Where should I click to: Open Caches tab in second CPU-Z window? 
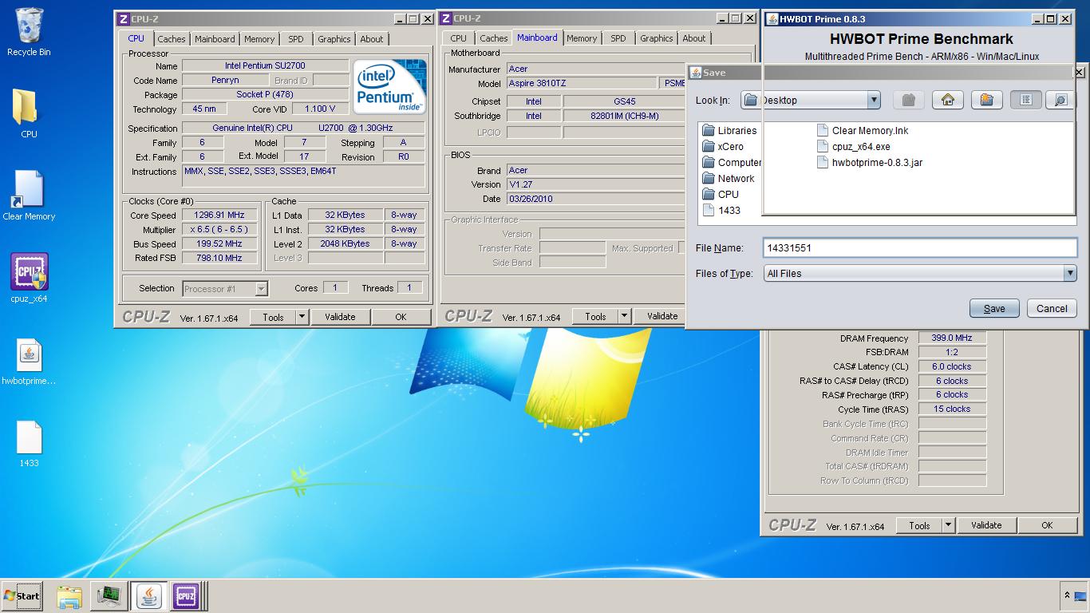pyautogui.click(x=493, y=38)
